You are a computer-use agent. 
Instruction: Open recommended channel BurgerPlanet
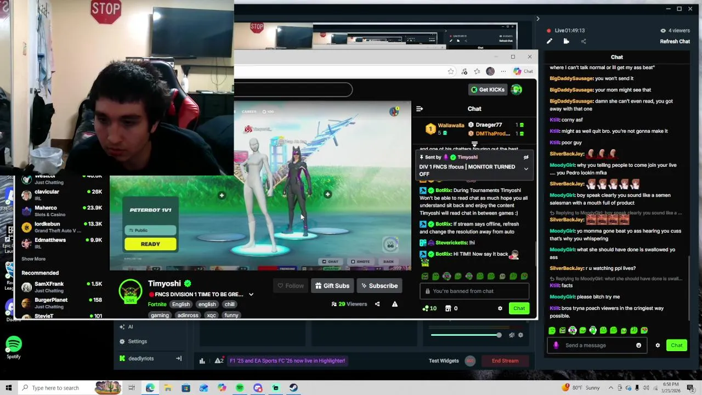(61, 303)
